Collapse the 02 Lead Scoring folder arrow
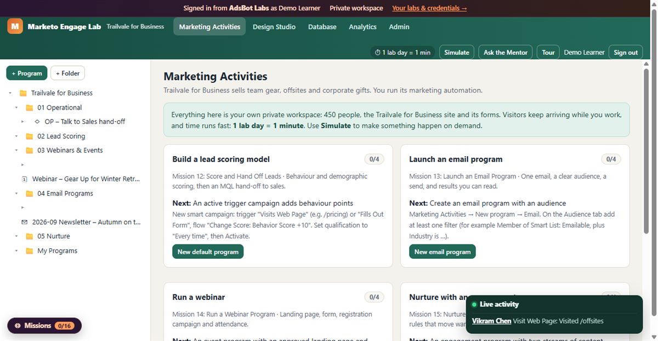The width and height of the screenshot is (658, 341). pos(16,137)
